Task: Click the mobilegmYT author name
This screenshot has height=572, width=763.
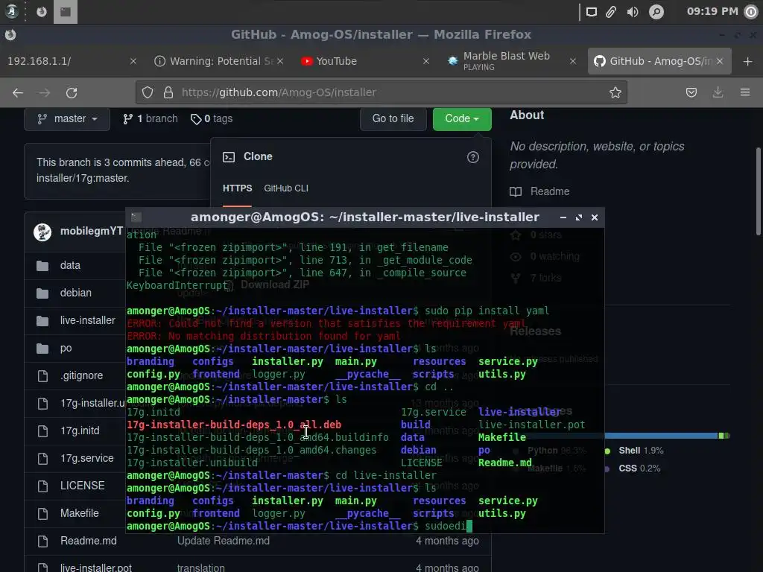Action: [x=91, y=231]
